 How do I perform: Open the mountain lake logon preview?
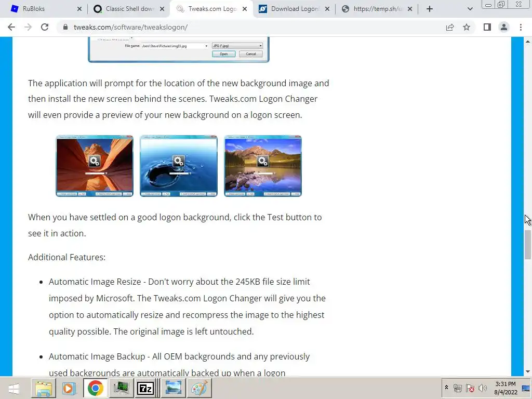click(x=263, y=166)
